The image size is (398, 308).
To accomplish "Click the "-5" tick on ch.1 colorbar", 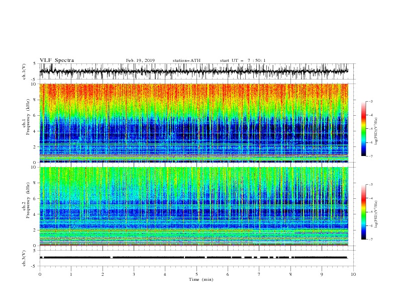I will 370,129.
